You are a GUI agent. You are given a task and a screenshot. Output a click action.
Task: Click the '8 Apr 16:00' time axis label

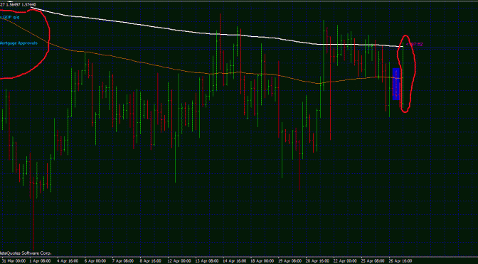pos(150,261)
